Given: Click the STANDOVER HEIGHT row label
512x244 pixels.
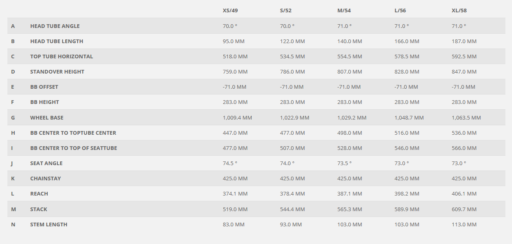Looking at the screenshot, I should click(x=57, y=71).
